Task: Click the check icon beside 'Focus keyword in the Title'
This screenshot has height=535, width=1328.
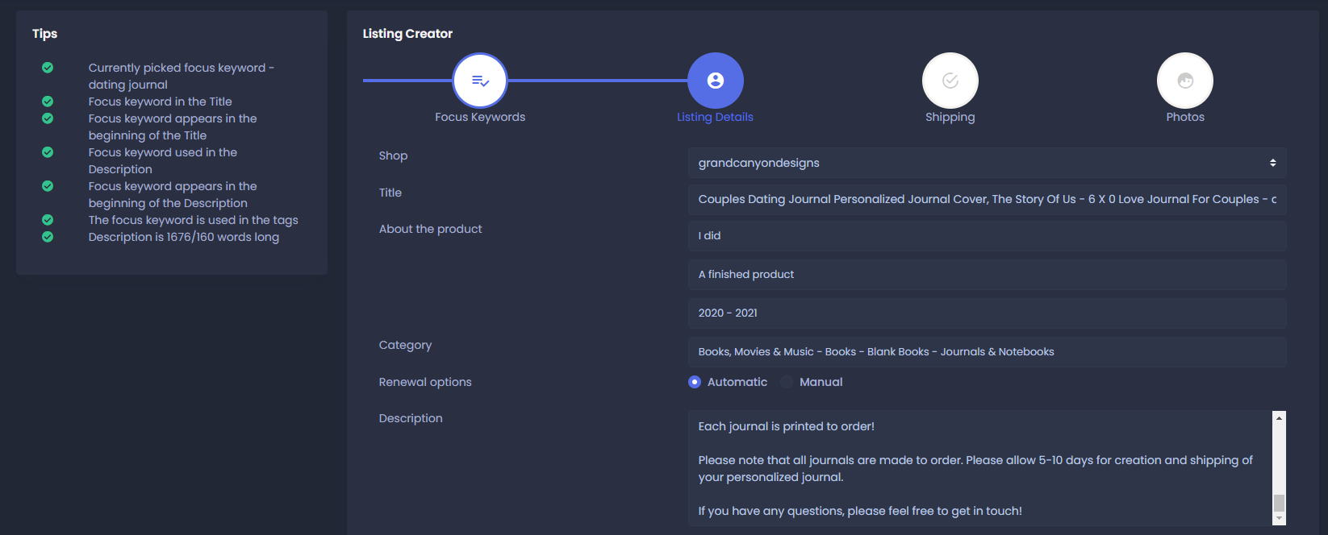Action: [x=48, y=102]
